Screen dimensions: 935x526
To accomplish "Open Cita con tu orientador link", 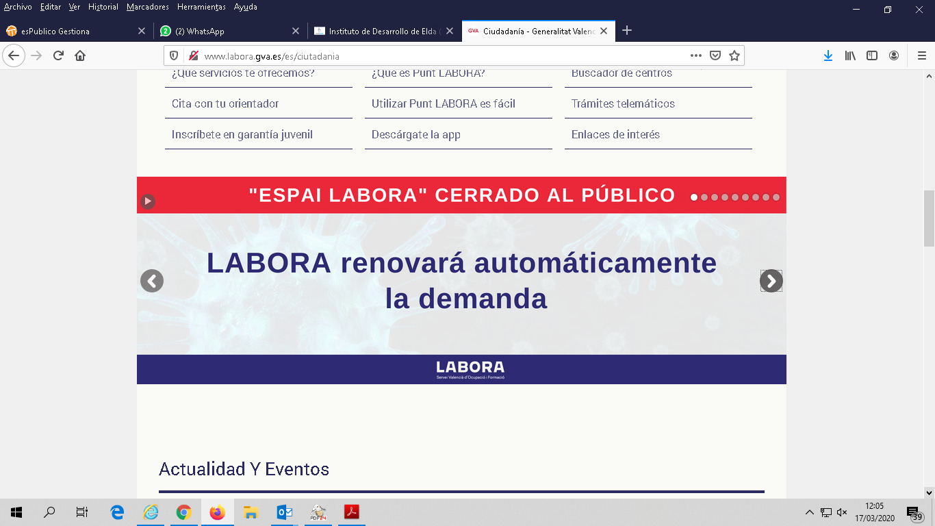I will point(225,104).
